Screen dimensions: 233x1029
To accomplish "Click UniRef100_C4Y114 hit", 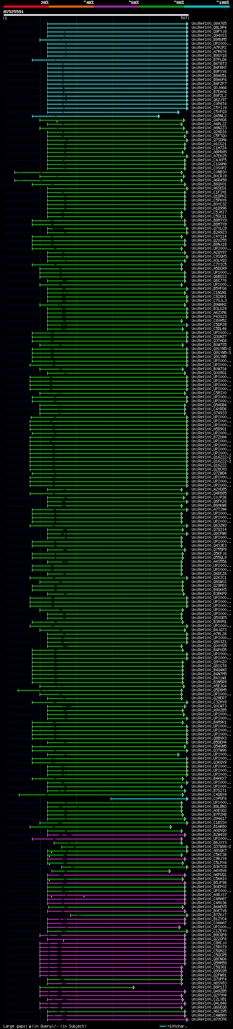I will point(209,236).
